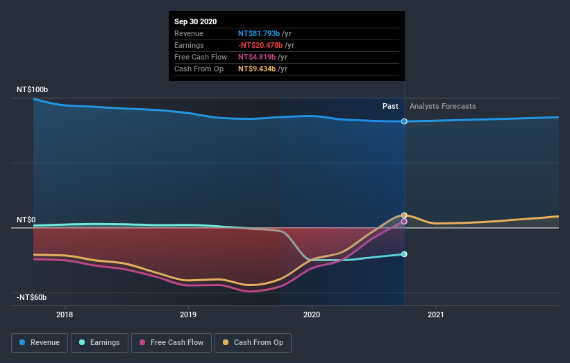This screenshot has height=363, width=570.
Task: Toggle the Cash From Op legend button
Action: (x=253, y=343)
